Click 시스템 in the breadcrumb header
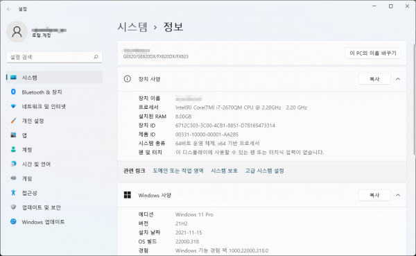The image size is (416, 256). point(132,27)
